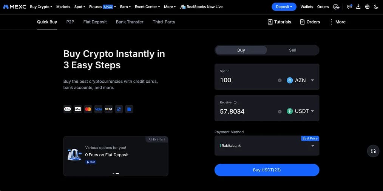Open the messages notification icon
Screen dimensions: 383x191
(349, 7)
